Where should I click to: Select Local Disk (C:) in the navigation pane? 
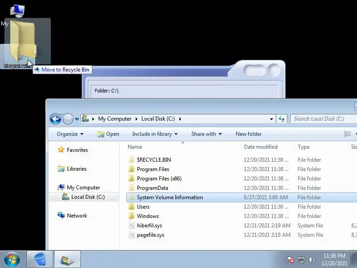point(88,197)
